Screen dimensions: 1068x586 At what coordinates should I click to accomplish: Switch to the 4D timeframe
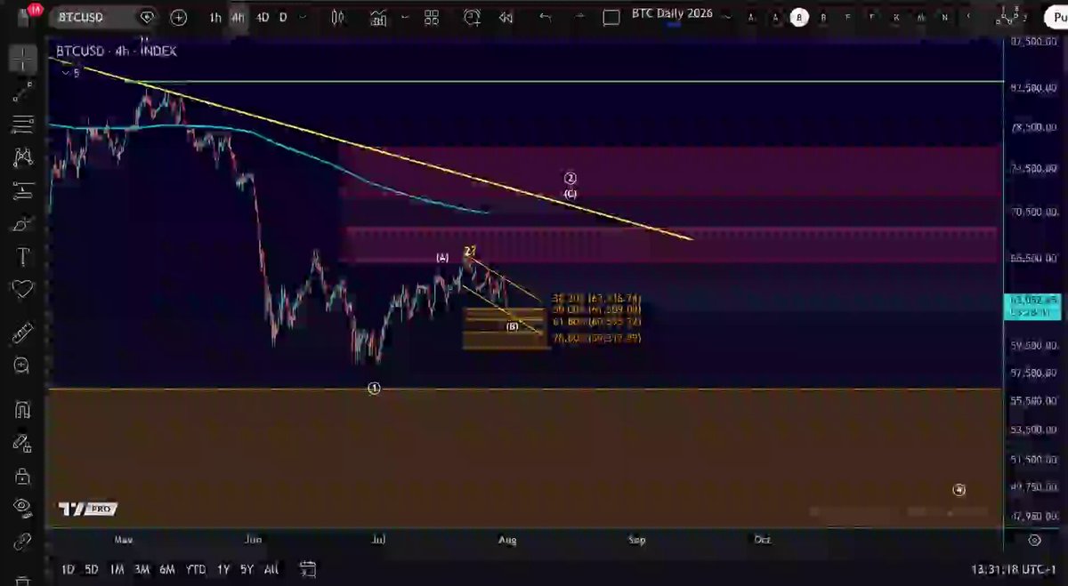point(263,17)
